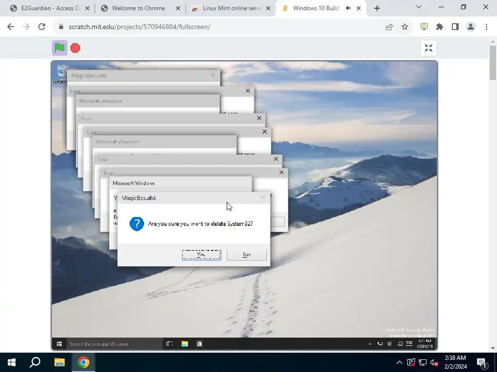Click the 'Search the web and Windows' box
Image resolution: width=497 pixels, height=372 pixels.
(x=114, y=344)
